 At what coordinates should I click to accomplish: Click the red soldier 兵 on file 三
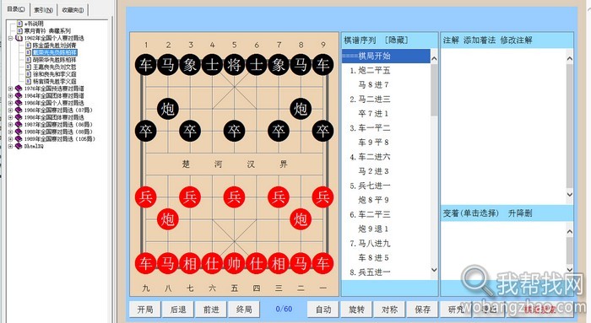279,196
